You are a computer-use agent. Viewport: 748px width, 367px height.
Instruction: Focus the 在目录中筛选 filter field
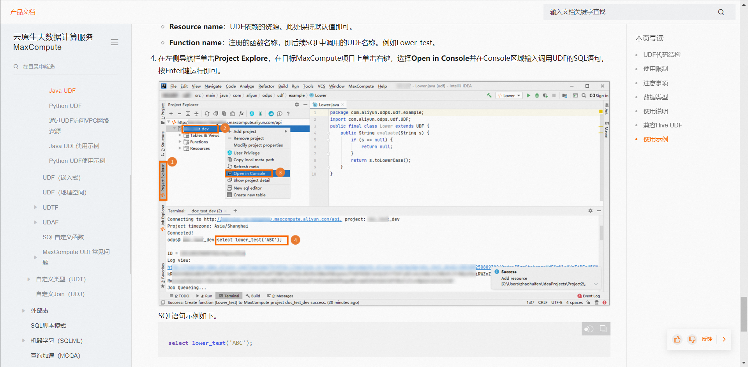coord(65,67)
